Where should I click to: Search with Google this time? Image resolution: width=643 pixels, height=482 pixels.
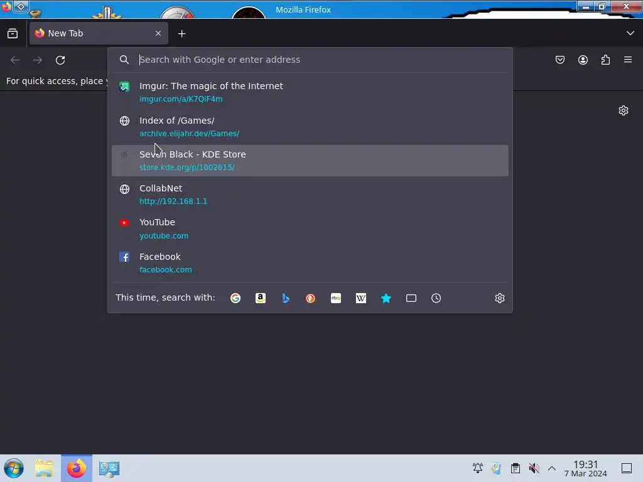coord(235,298)
